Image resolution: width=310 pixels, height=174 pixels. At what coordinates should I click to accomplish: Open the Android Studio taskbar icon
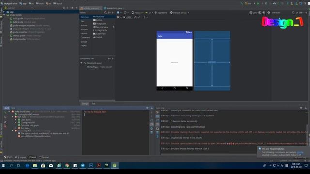(x=115, y=165)
